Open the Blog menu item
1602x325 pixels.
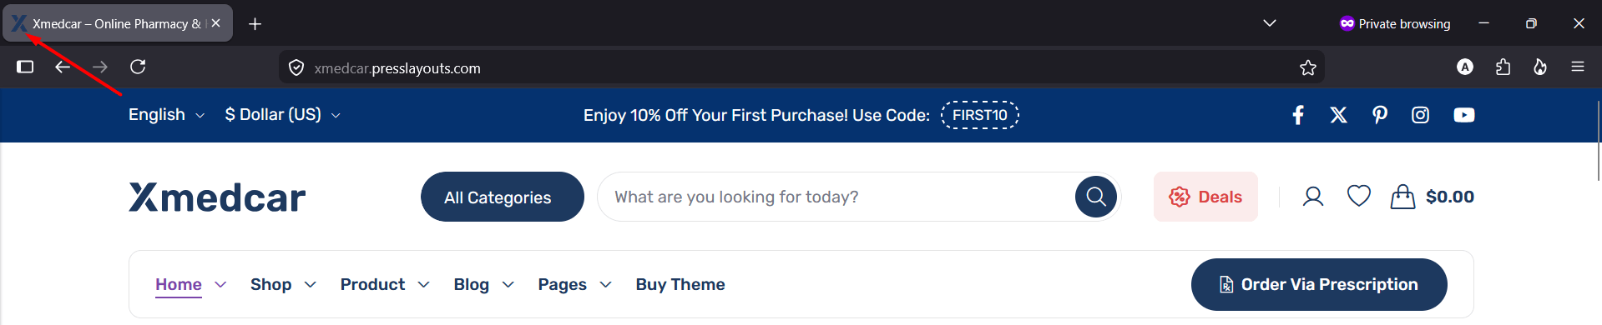[472, 285]
